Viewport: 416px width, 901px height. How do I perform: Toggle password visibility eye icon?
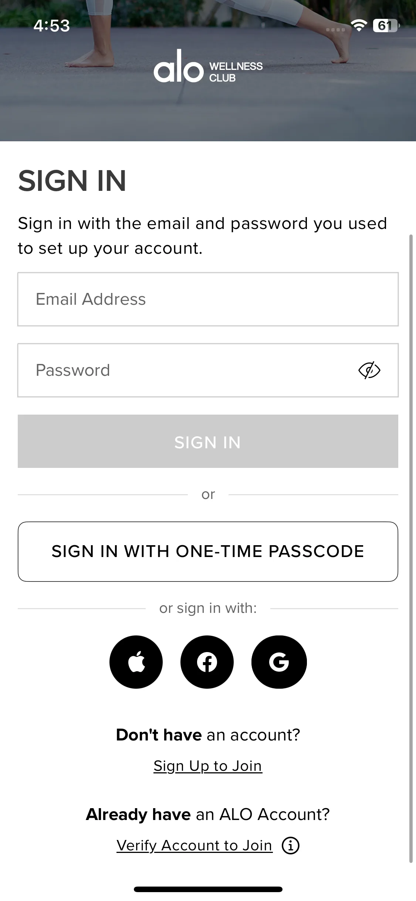(369, 370)
